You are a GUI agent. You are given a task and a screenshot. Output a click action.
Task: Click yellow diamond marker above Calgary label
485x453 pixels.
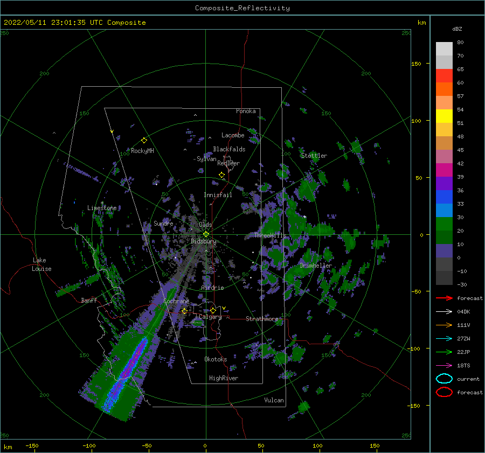tap(213, 310)
